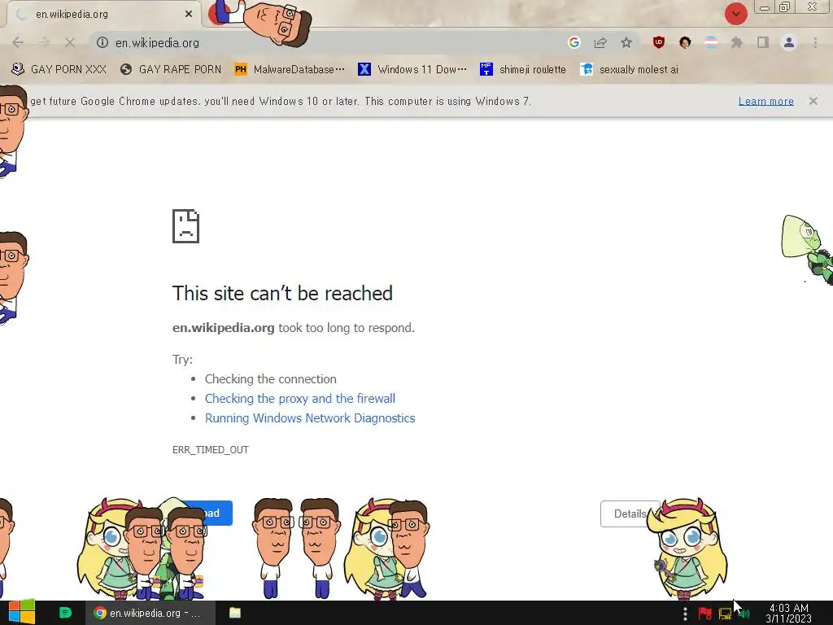Image resolution: width=833 pixels, height=625 pixels.
Task: Click the red flag tray icon
Action: pos(705,614)
